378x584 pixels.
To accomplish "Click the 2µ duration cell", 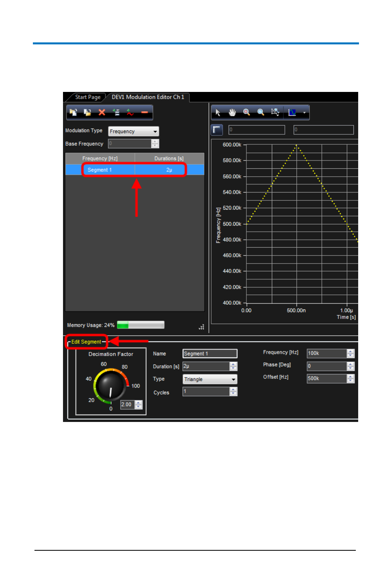I will pyautogui.click(x=169, y=170).
